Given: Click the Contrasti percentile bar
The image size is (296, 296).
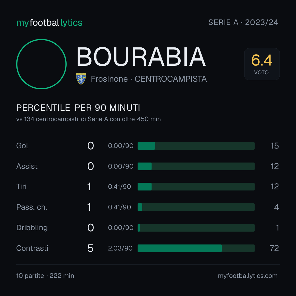Looking at the screenshot, I should click(x=196, y=248).
